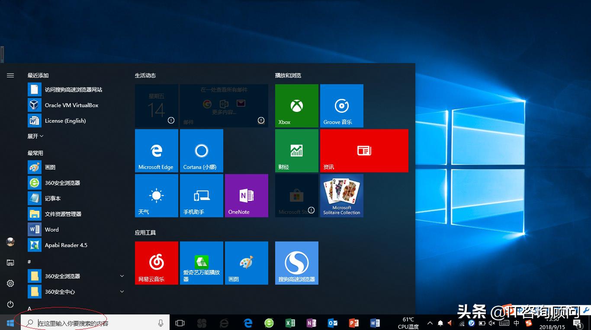Expand 展开 recently added list

pos(35,136)
